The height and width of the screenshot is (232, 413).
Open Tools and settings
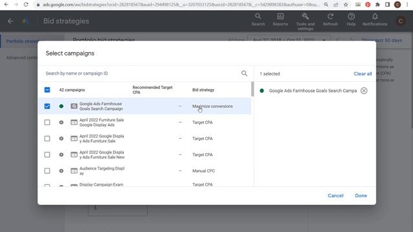tap(305, 21)
